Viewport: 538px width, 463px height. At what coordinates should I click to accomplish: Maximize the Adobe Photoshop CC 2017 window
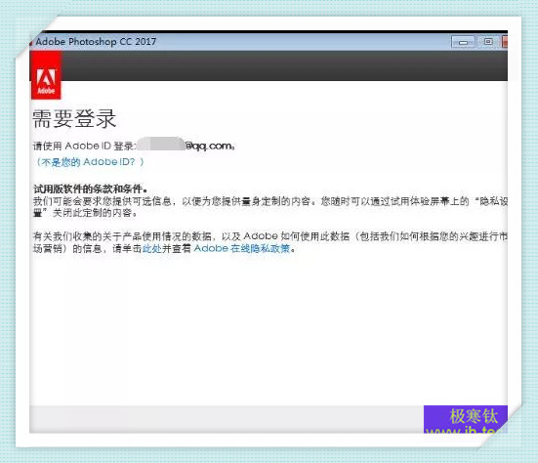[488, 42]
